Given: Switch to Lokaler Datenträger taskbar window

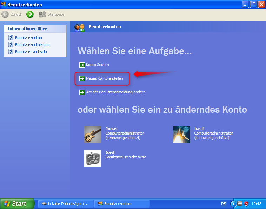Looking at the screenshot, I should pos(66,204).
